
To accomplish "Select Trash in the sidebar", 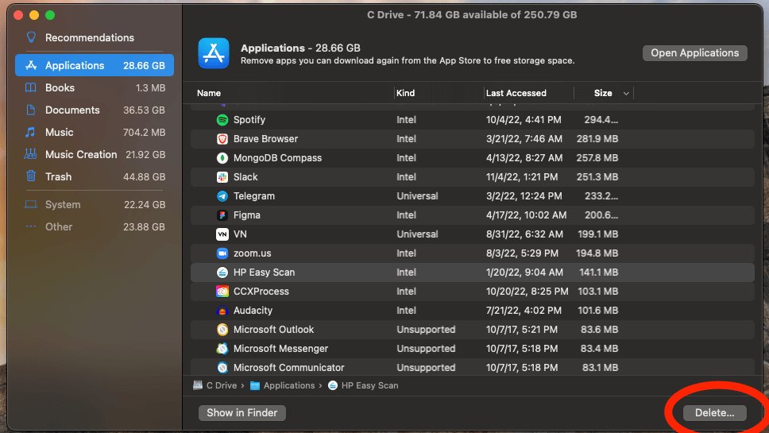I will [58, 177].
